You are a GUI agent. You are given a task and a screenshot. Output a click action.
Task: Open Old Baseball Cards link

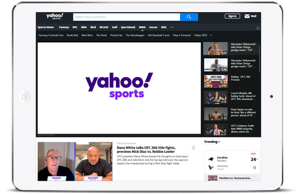pyautogui.click(x=159, y=35)
